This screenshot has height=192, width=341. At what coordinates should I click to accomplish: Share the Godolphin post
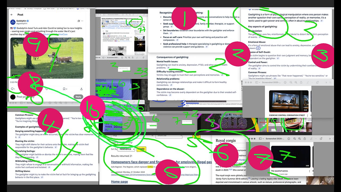(81, 89)
